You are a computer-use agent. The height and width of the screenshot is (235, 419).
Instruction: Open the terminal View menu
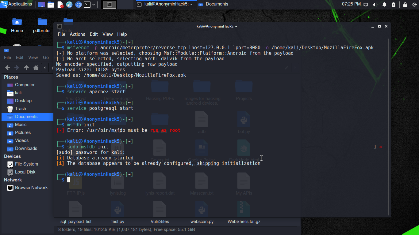click(x=108, y=34)
